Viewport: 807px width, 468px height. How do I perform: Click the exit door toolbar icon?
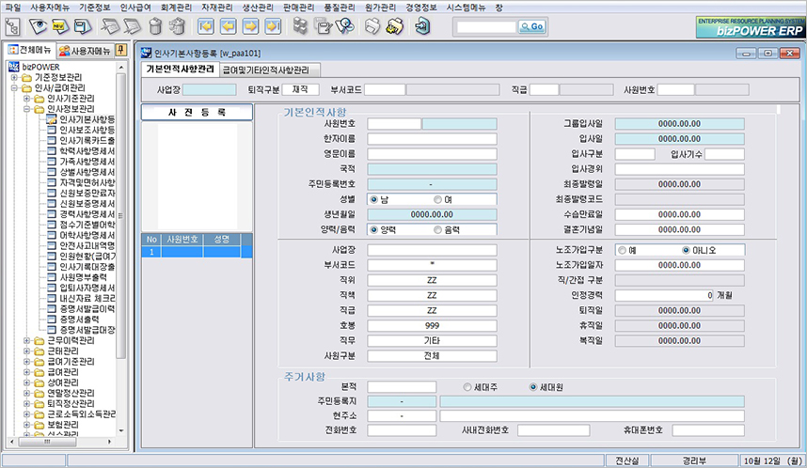pos(422,26)
